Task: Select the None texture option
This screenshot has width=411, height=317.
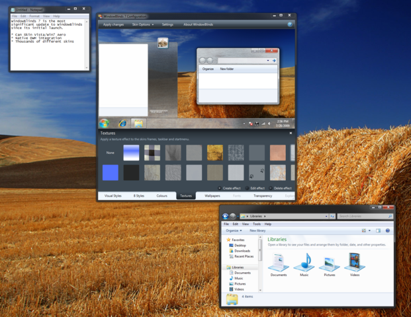Action: click(x=110, y=153)
